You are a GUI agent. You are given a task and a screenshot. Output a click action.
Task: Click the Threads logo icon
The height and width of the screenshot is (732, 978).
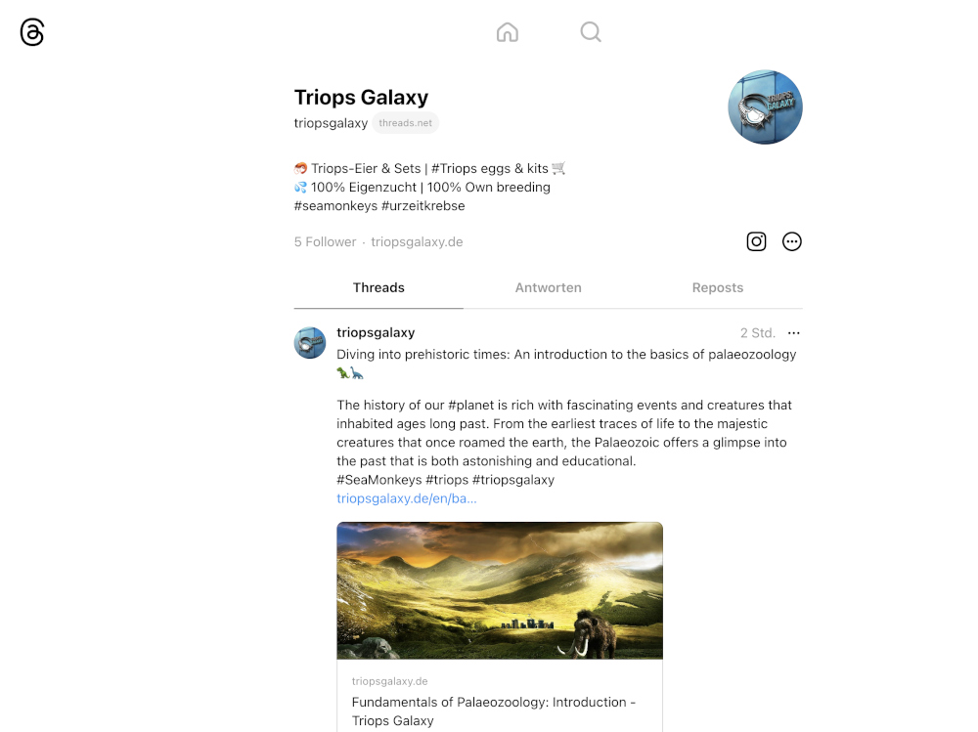[x=32, y=32]
